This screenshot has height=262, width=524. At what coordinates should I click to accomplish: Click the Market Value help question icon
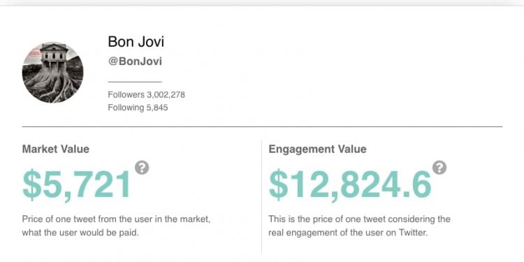click(x=142, y=168)
